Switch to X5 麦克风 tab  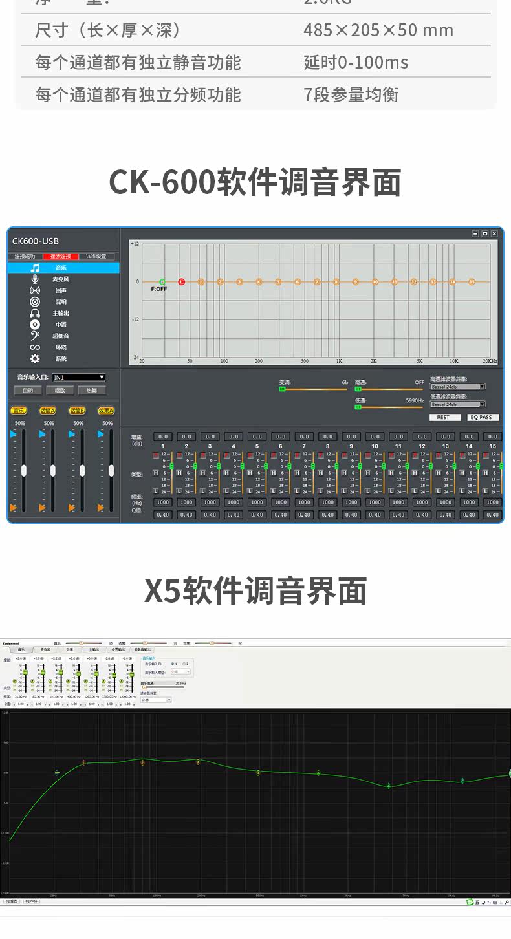tap(45, 649)
